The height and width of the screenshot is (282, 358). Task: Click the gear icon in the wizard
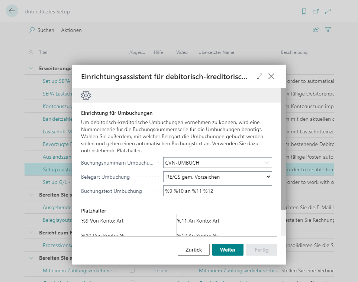pos(86,95)
